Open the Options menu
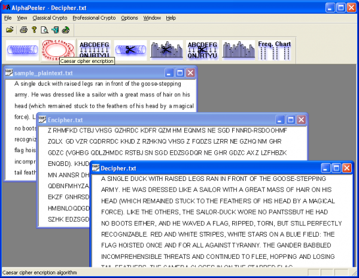The image size is (359, 278). click(129, 18)
